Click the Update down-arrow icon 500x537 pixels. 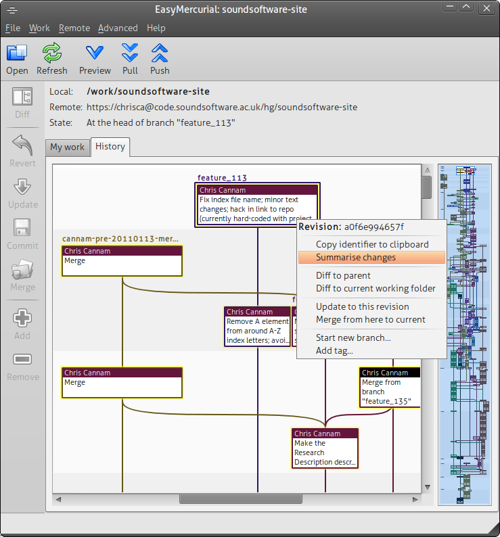[x=22, y=187]
